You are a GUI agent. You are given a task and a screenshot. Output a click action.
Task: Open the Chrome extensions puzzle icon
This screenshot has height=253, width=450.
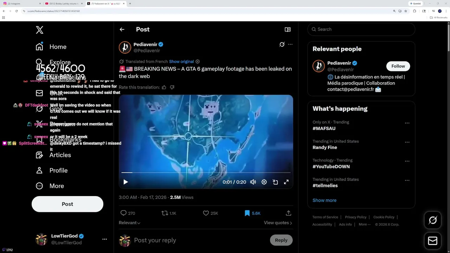[414, 11]
